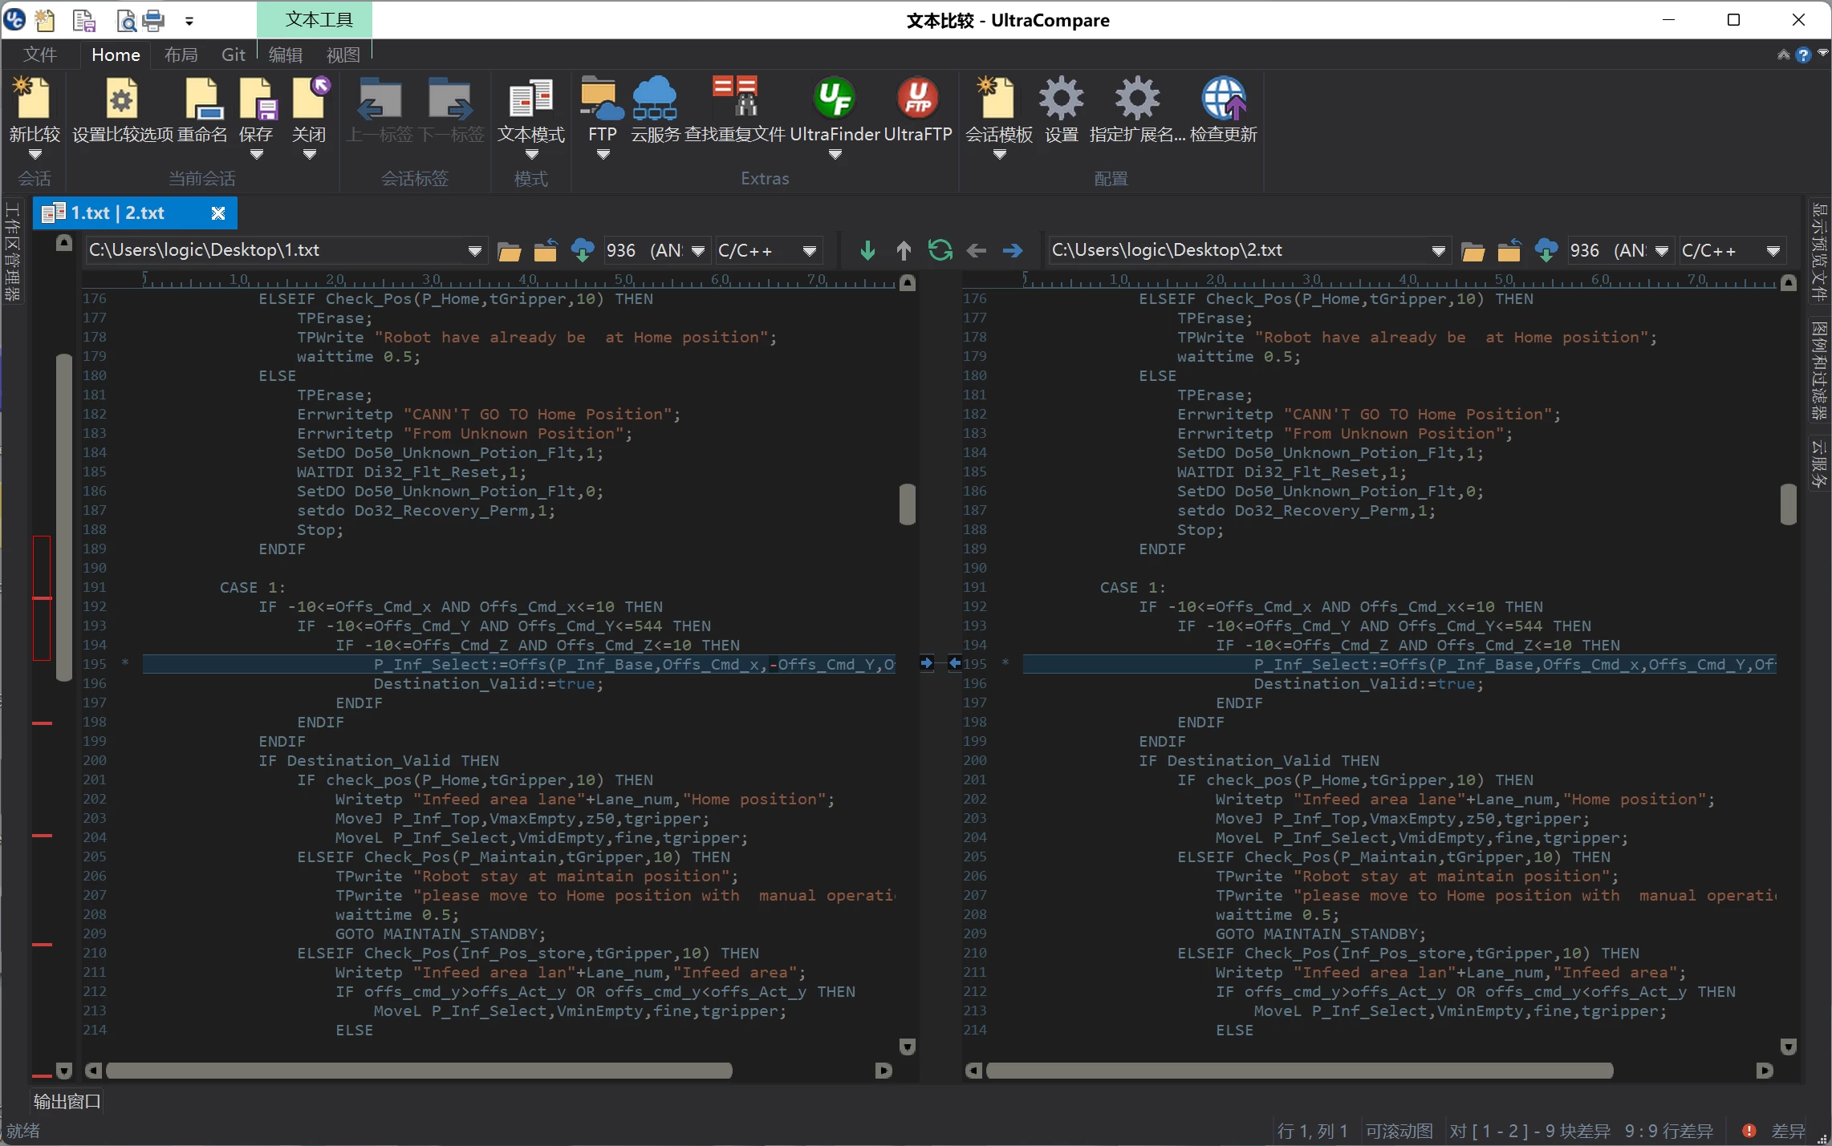Viewport: 1832px width, 1146px height.
Task: Switch to the 视图 ribbon tab
Action: (x=343, y=55)
